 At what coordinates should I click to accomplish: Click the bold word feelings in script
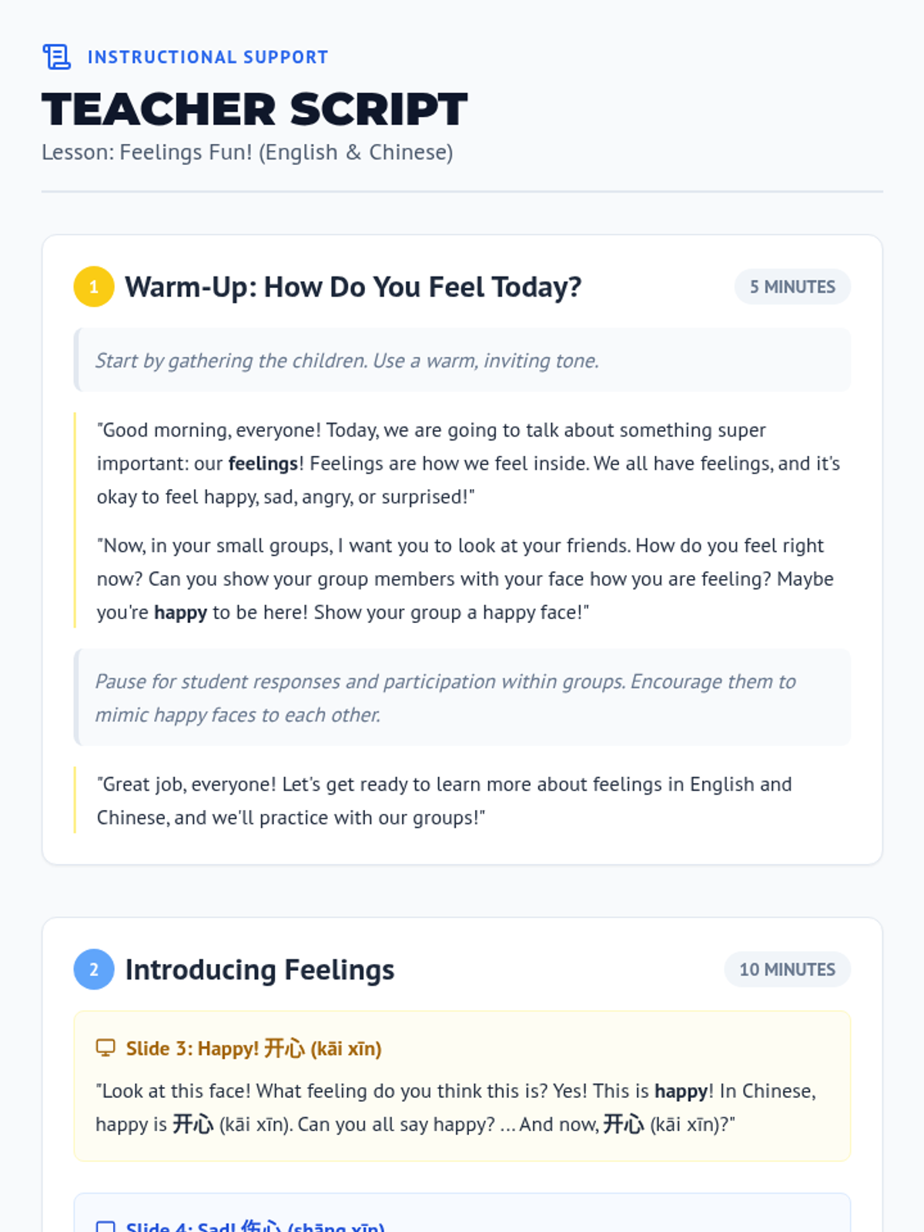tap(263, 464)
